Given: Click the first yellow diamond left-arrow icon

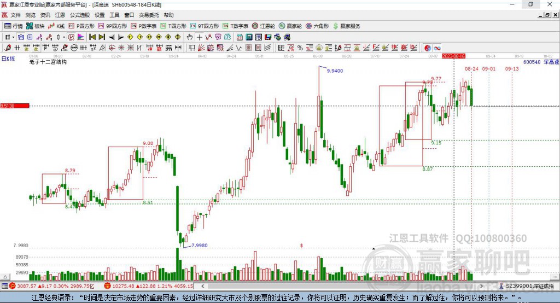Looking at the screenshot, I should 130,37.
